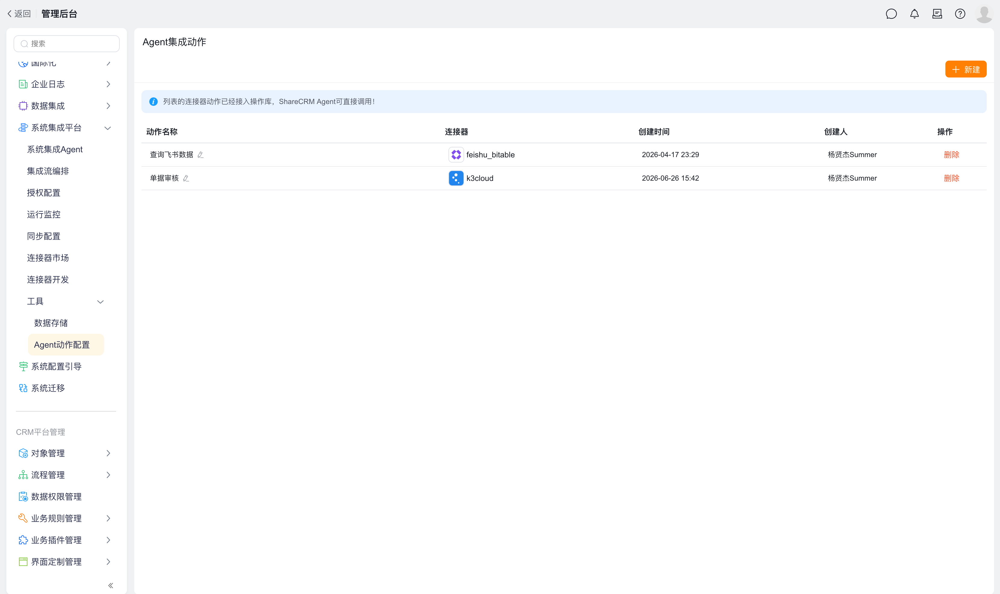Collapse the 工具 submenu
This screenshot has width=1000, height=594.
pos(100,302)
